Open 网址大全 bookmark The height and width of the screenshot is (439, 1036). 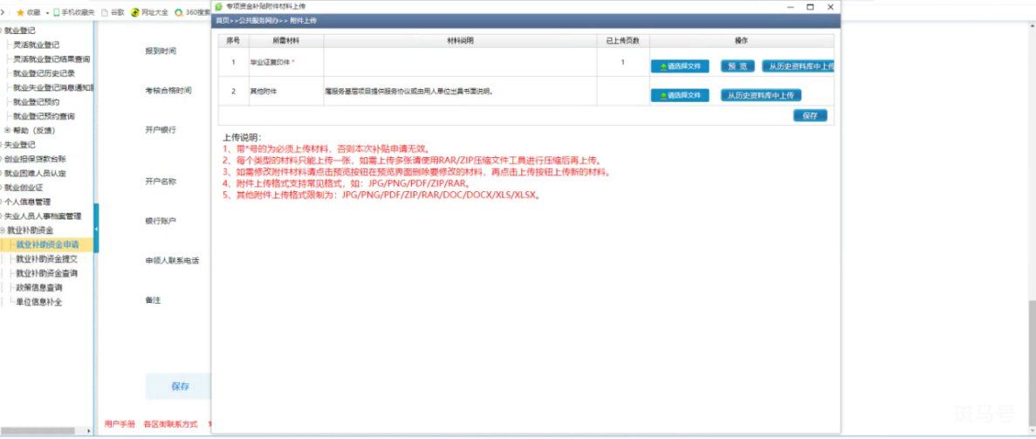coord(150,12)
